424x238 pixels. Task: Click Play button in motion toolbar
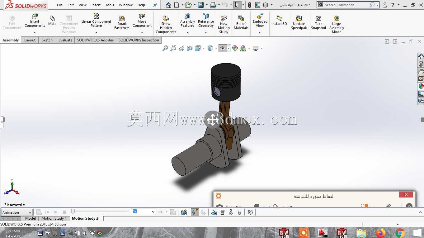tap(56, 212)
